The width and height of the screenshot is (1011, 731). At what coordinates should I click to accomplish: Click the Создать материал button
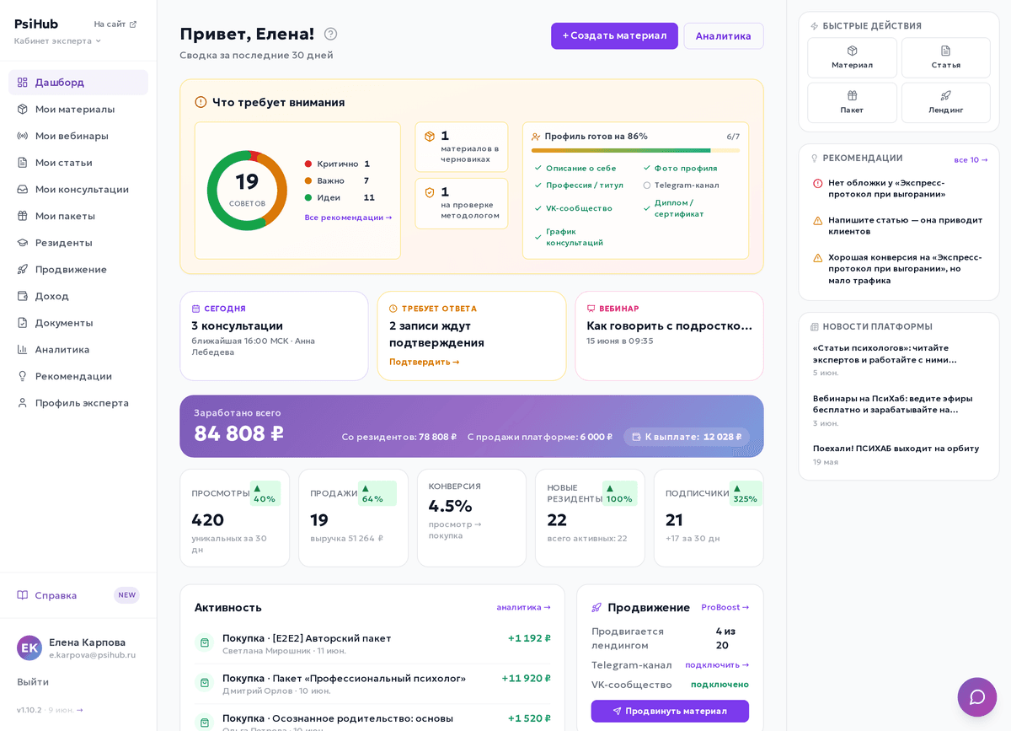click(614, 35)
